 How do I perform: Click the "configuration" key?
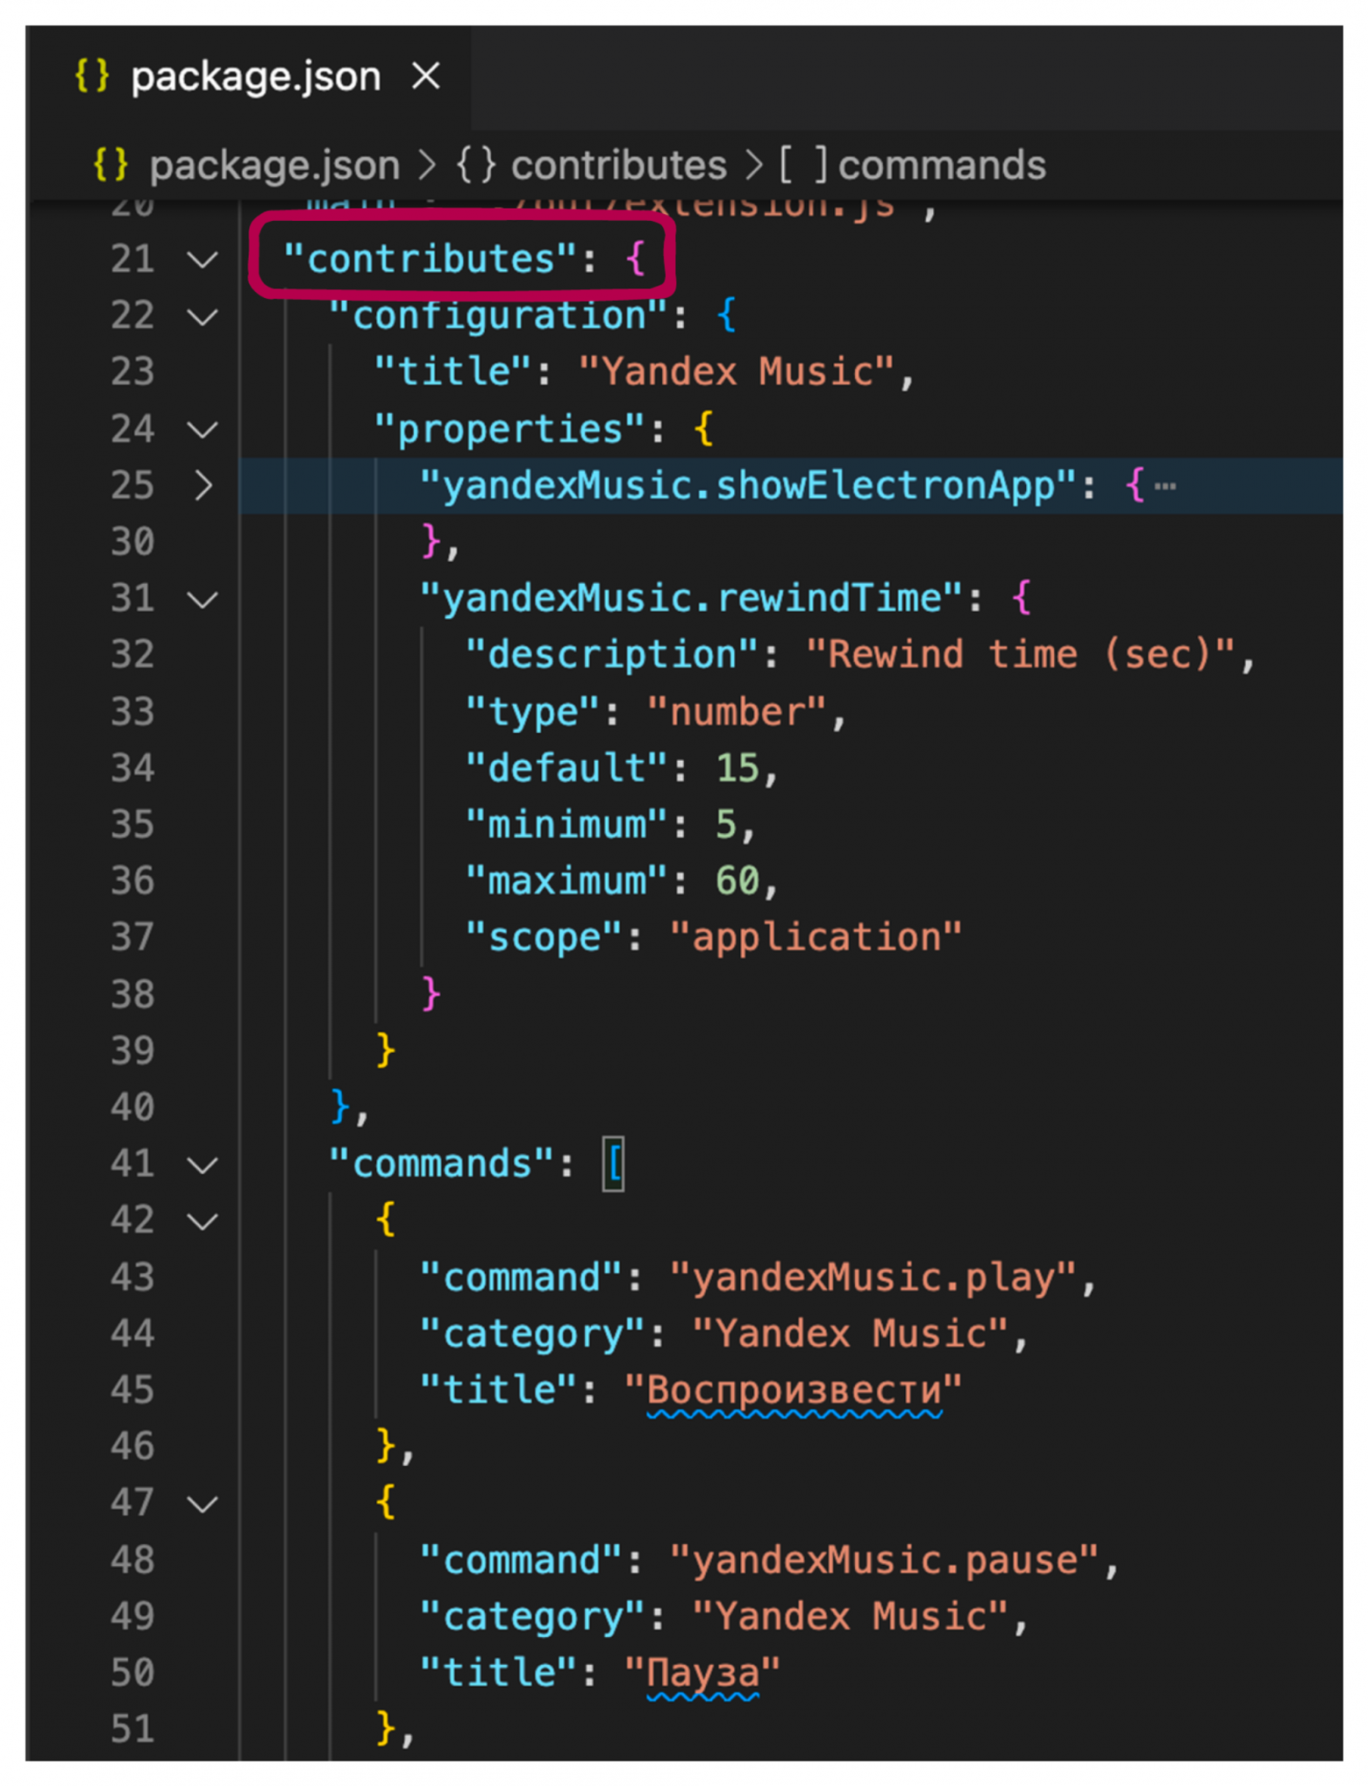pyautogui.click(x=498, y=316)
